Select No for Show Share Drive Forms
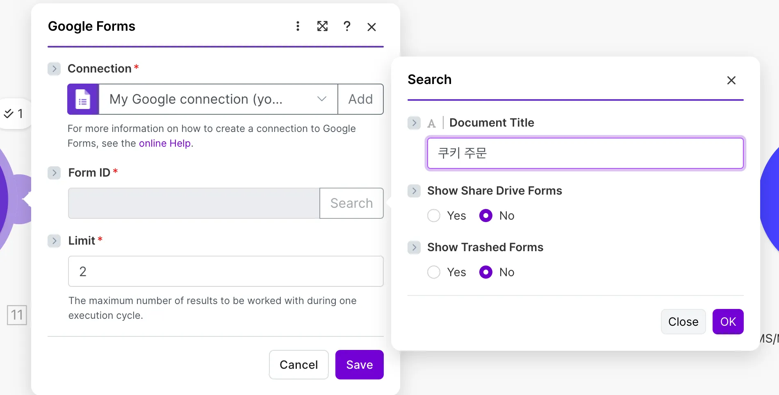Screen dimensions: 779x395 pyautogui.click(x=486, y=216)
